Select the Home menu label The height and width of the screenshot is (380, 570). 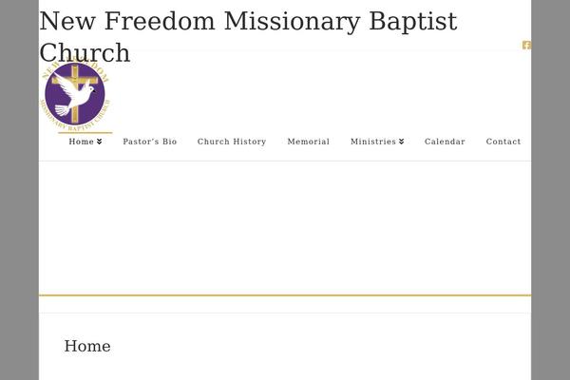(x=82, y=142)
